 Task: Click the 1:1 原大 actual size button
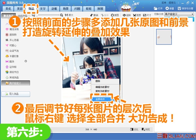click(x=69, y=15)
